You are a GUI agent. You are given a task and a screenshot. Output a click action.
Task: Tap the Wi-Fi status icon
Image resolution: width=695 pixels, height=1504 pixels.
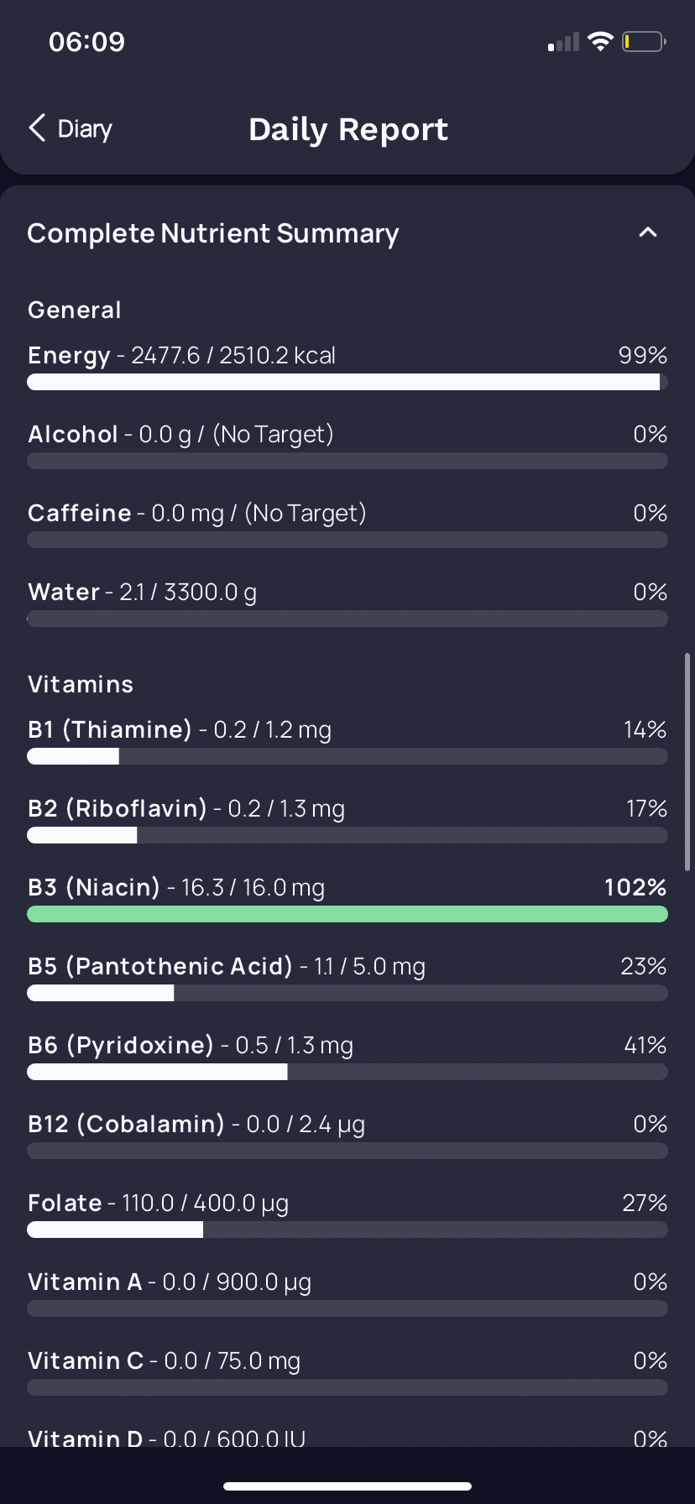point(600,41)
